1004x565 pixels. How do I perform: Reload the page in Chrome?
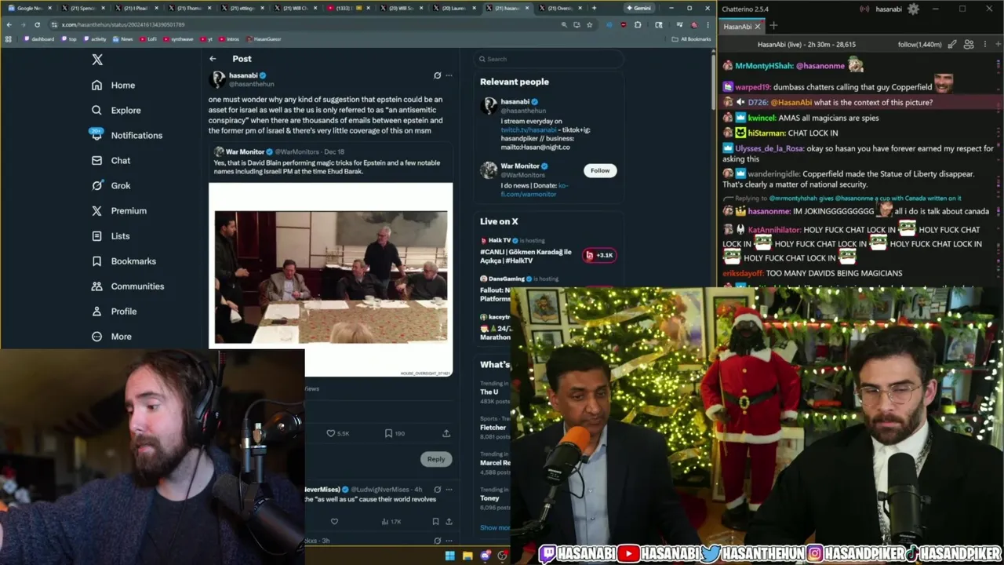click(x=37, y=24)
